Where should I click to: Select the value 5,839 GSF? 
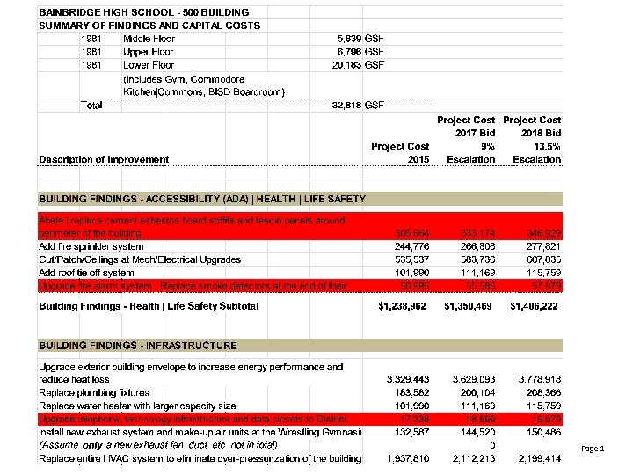tap(360, 39)
